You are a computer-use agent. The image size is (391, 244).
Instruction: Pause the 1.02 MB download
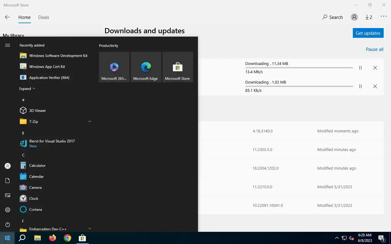(360, 86)
